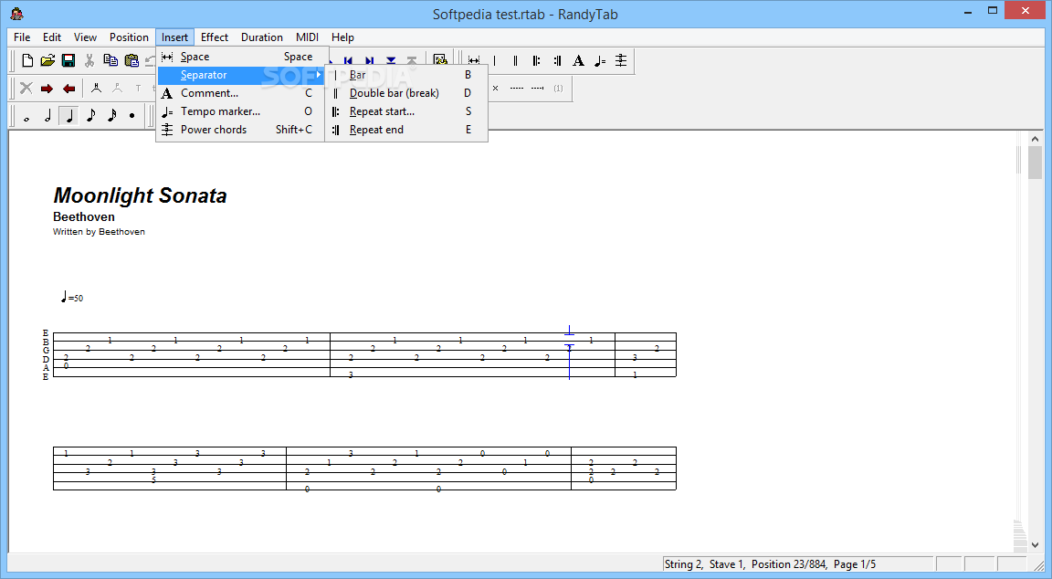The height and width of the screenshot is (579, 1052).
Task: Apply the hammer-on (H) effect icon
Action: pyautogui.click(x=97, y=88)
